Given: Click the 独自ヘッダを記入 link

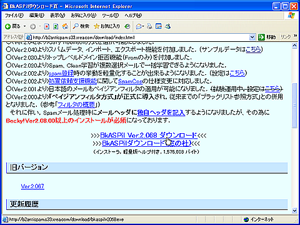Looking at the screenshot, I should coord(161,112).
